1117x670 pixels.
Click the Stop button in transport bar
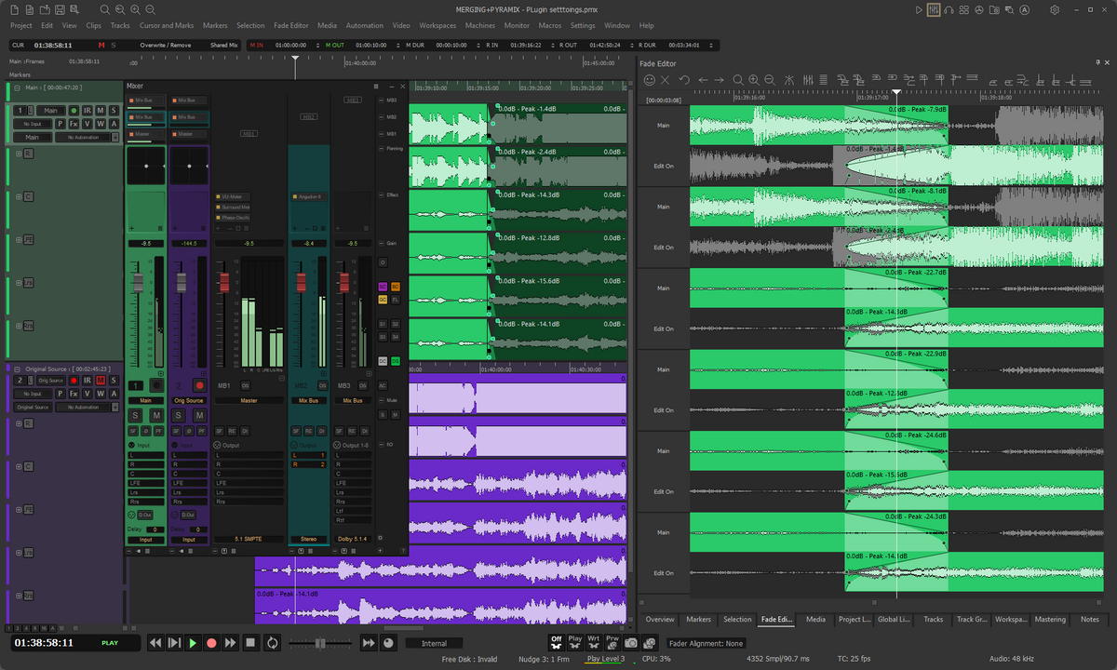[250, 643]
